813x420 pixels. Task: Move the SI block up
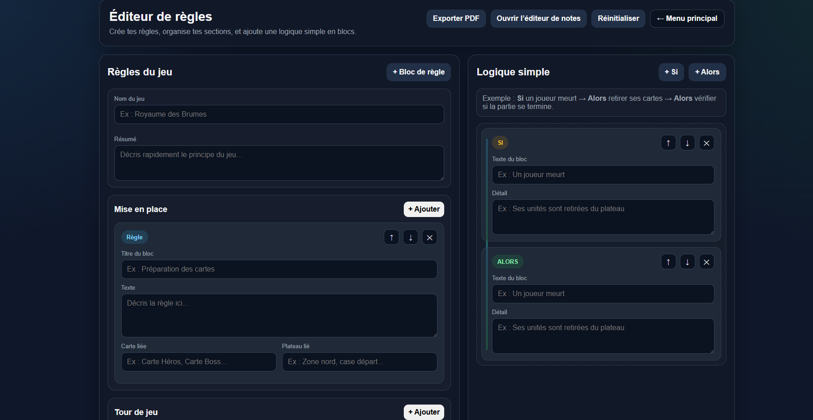click(669, 143)
